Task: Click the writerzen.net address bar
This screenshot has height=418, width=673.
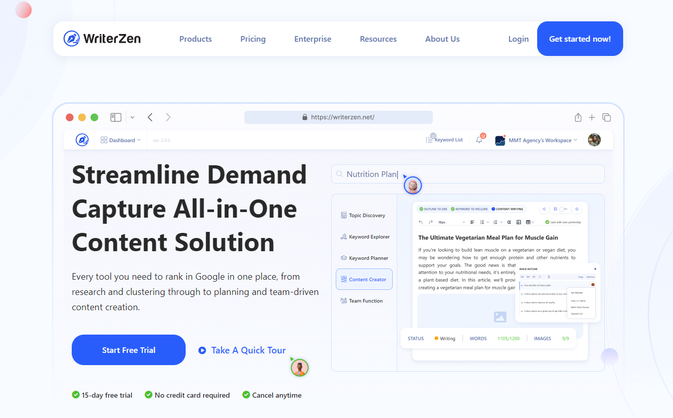Action: point(338,117)
